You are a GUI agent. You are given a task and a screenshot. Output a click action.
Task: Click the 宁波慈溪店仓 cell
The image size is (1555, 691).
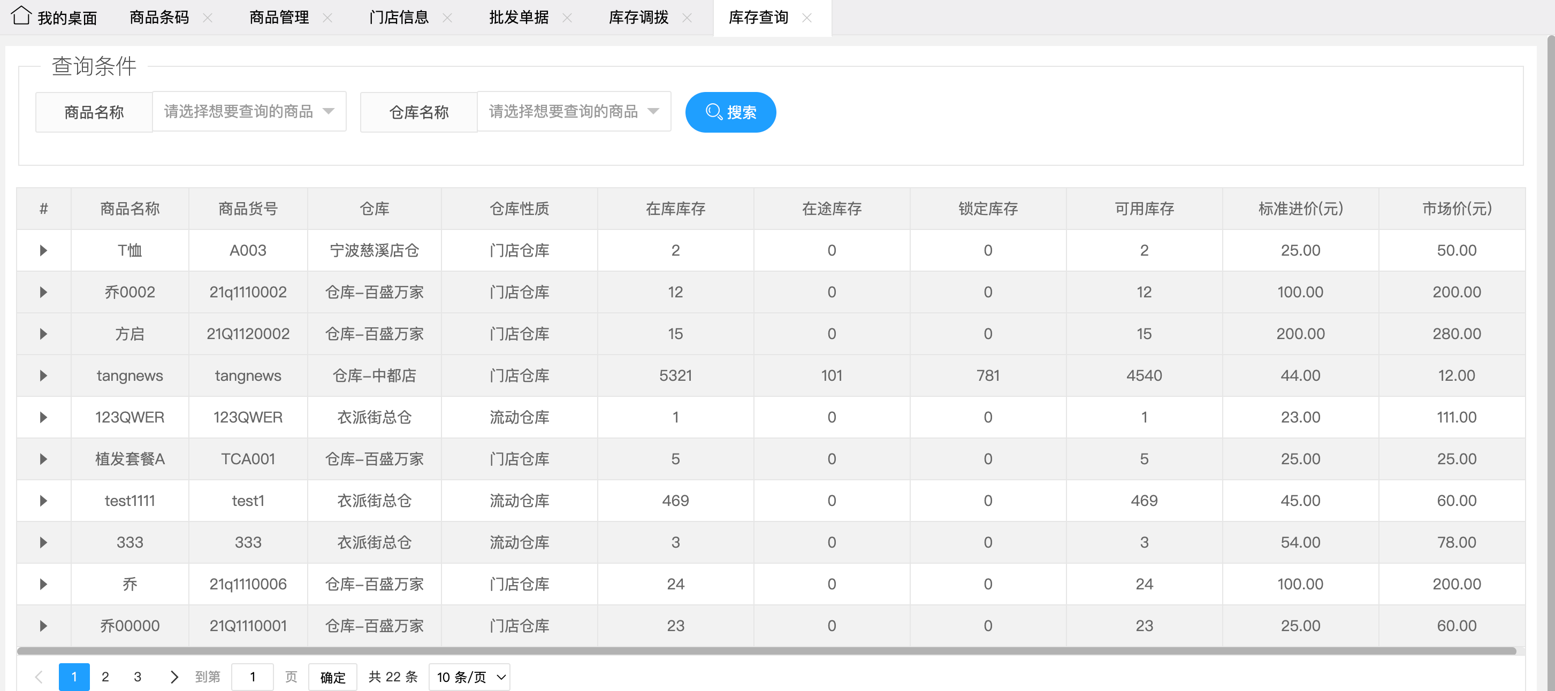374,250
